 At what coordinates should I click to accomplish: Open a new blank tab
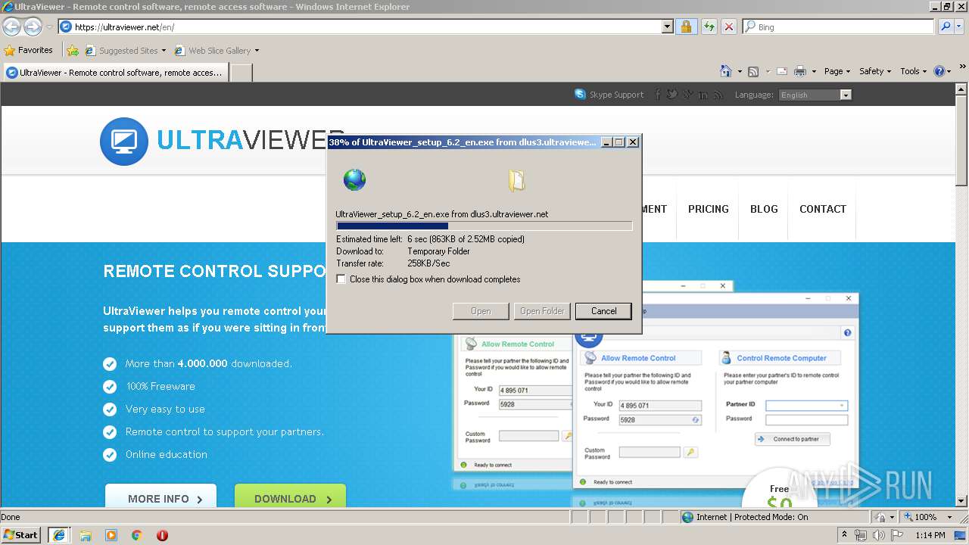click(241, 73)
